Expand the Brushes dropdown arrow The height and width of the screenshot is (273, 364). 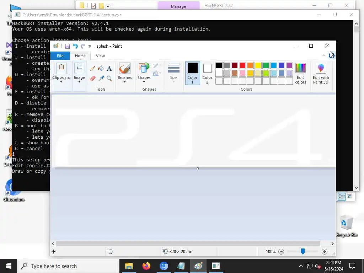125,82
